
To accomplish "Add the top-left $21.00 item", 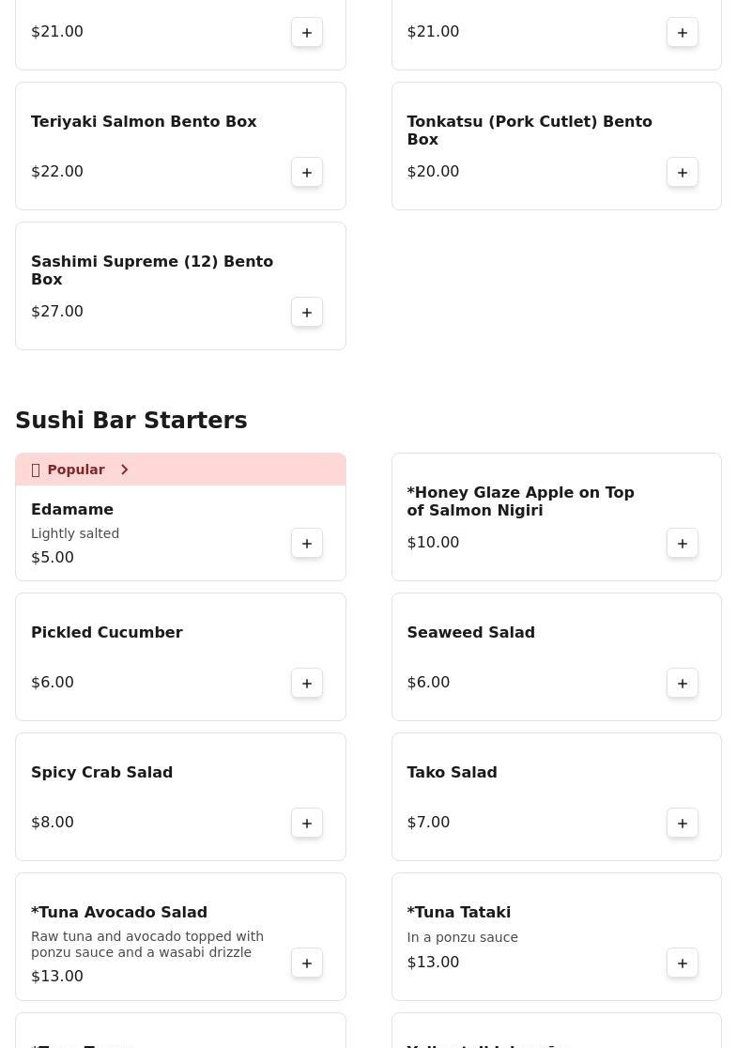I will coord(307,32).
